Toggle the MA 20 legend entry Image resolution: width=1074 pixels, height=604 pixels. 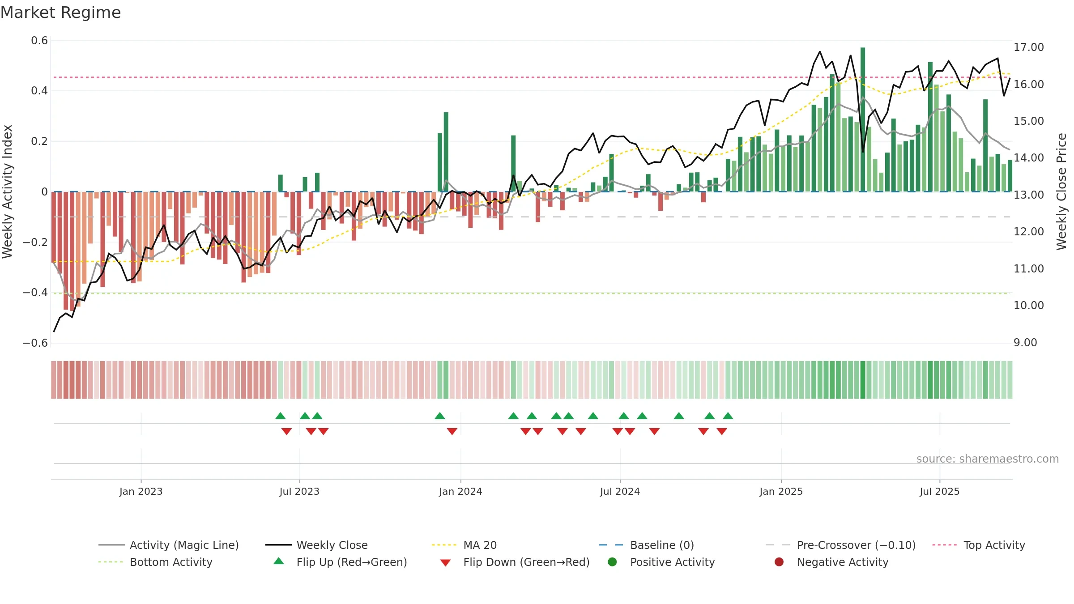pos(464,545)
